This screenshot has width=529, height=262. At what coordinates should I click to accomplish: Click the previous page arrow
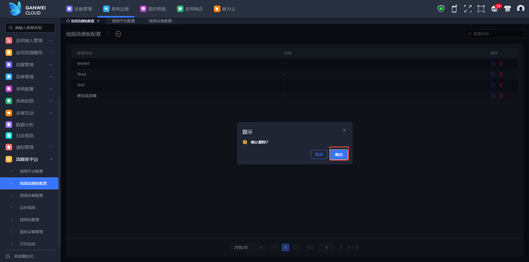coord(274,247)
